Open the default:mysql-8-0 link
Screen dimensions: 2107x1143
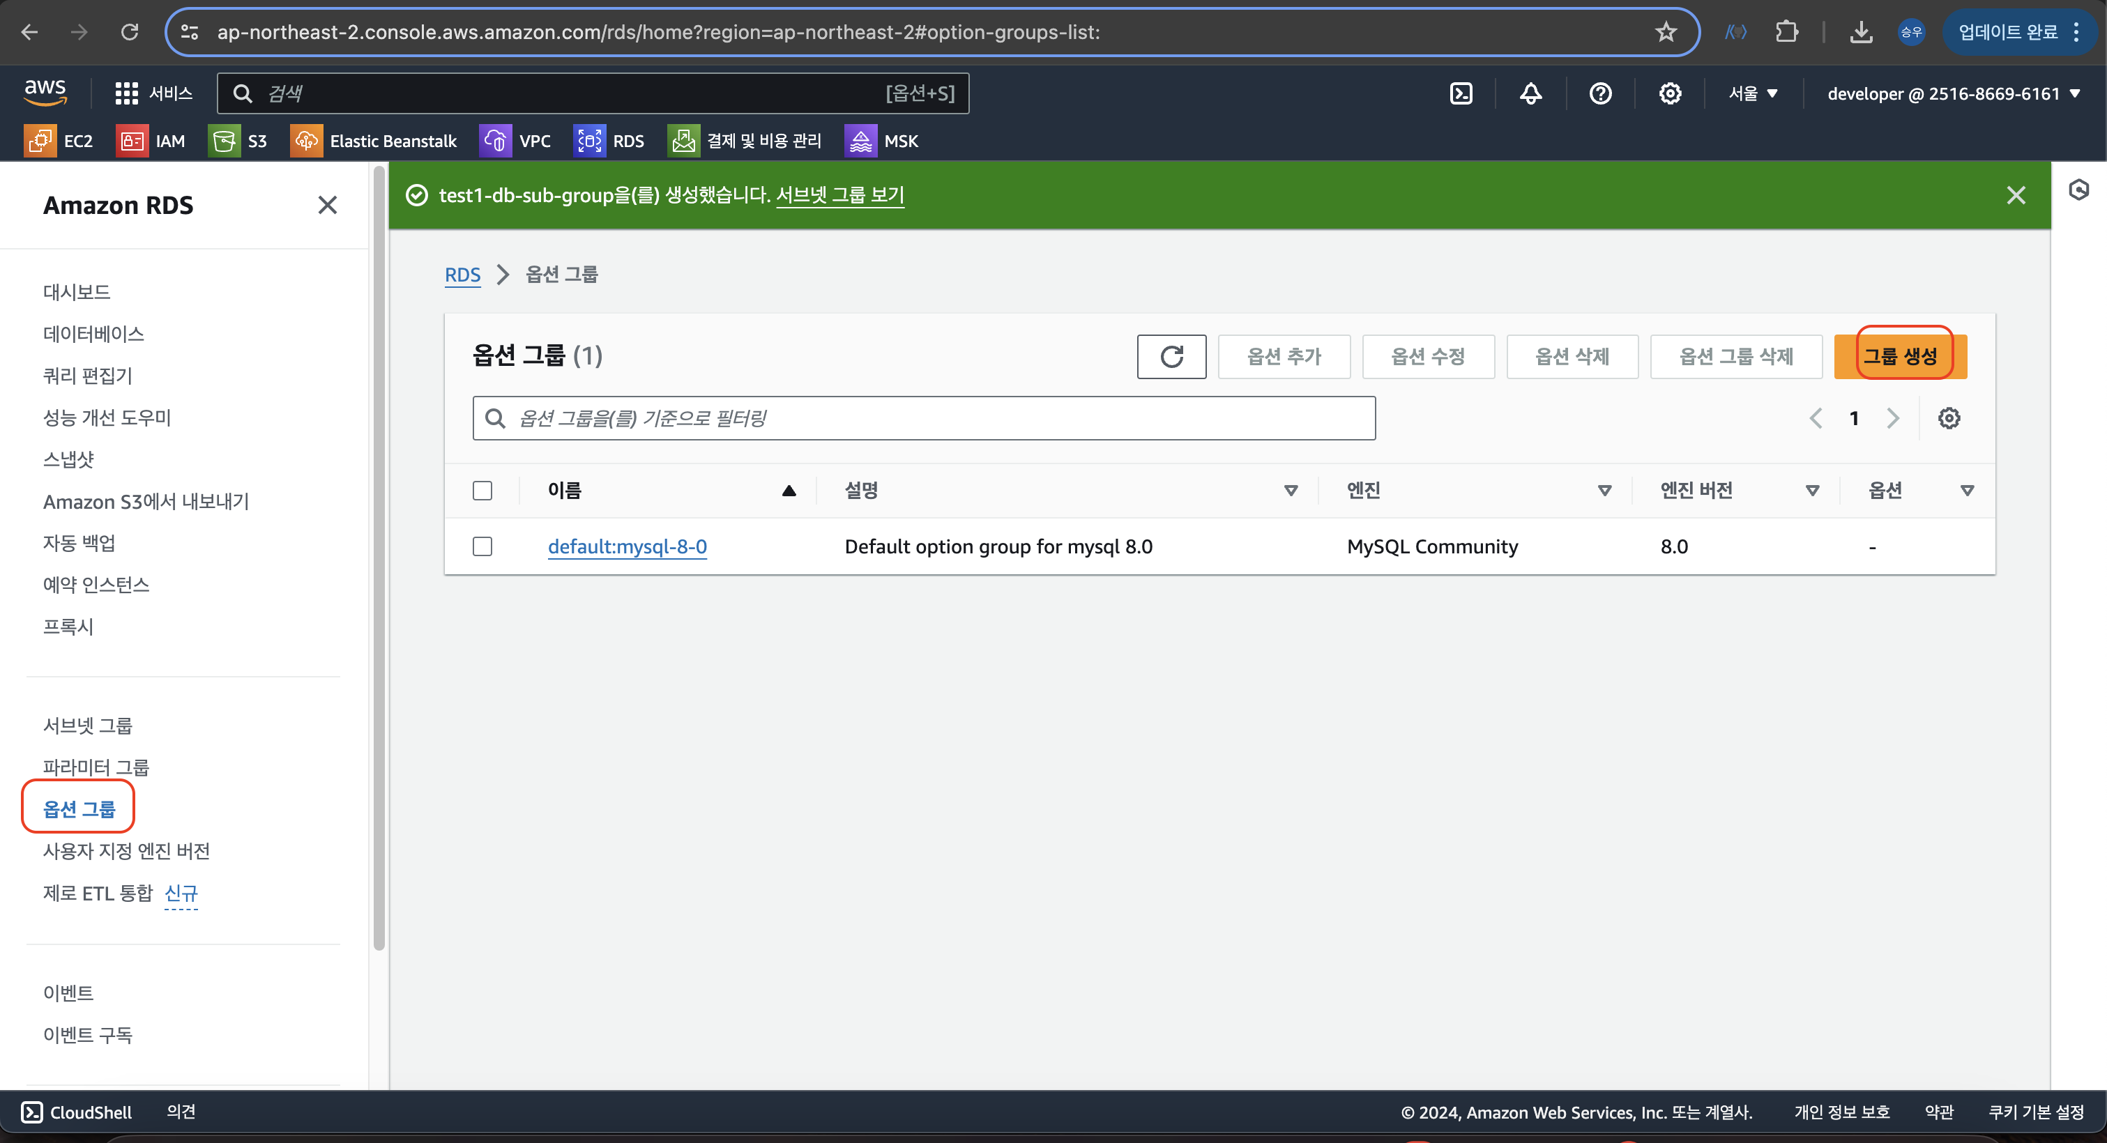tap(627, 546)
